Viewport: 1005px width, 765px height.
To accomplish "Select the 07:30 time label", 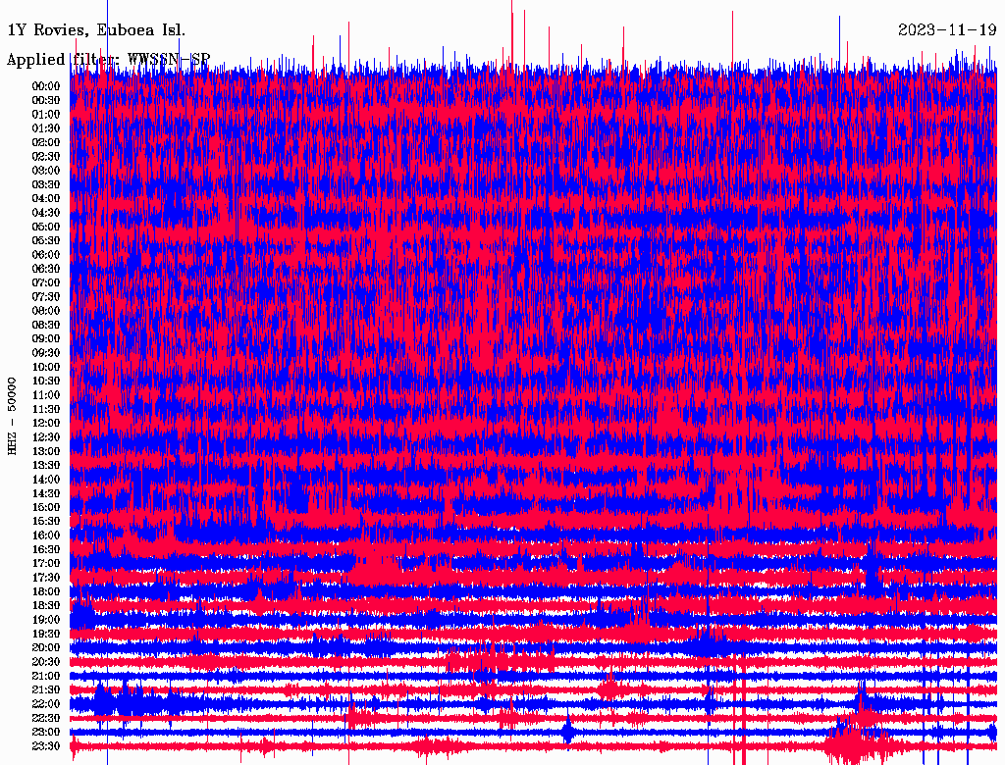I will (45, 296).
